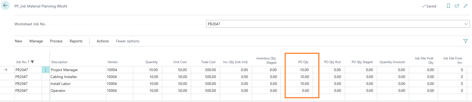Screen dimensions: 472x102
Task: Click PO Qty 10.00 in Install Labor row
Action: click(x=304, y=84)
